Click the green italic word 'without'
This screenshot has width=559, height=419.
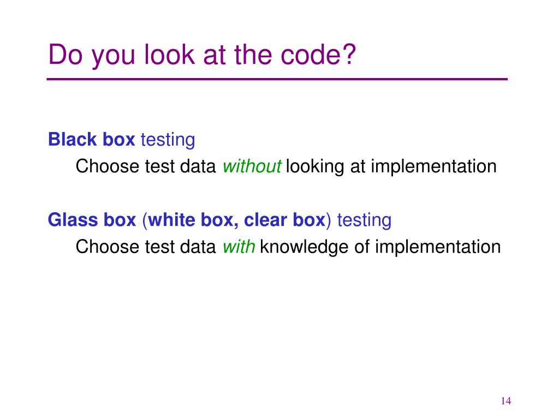click(x=252, y=166)
